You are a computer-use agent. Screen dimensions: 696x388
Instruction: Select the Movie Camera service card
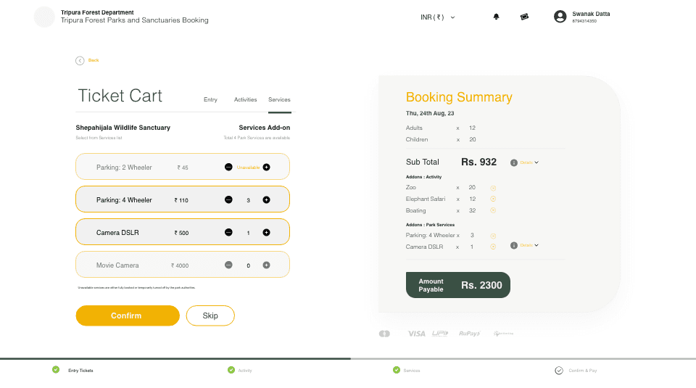tap(183, 265)
